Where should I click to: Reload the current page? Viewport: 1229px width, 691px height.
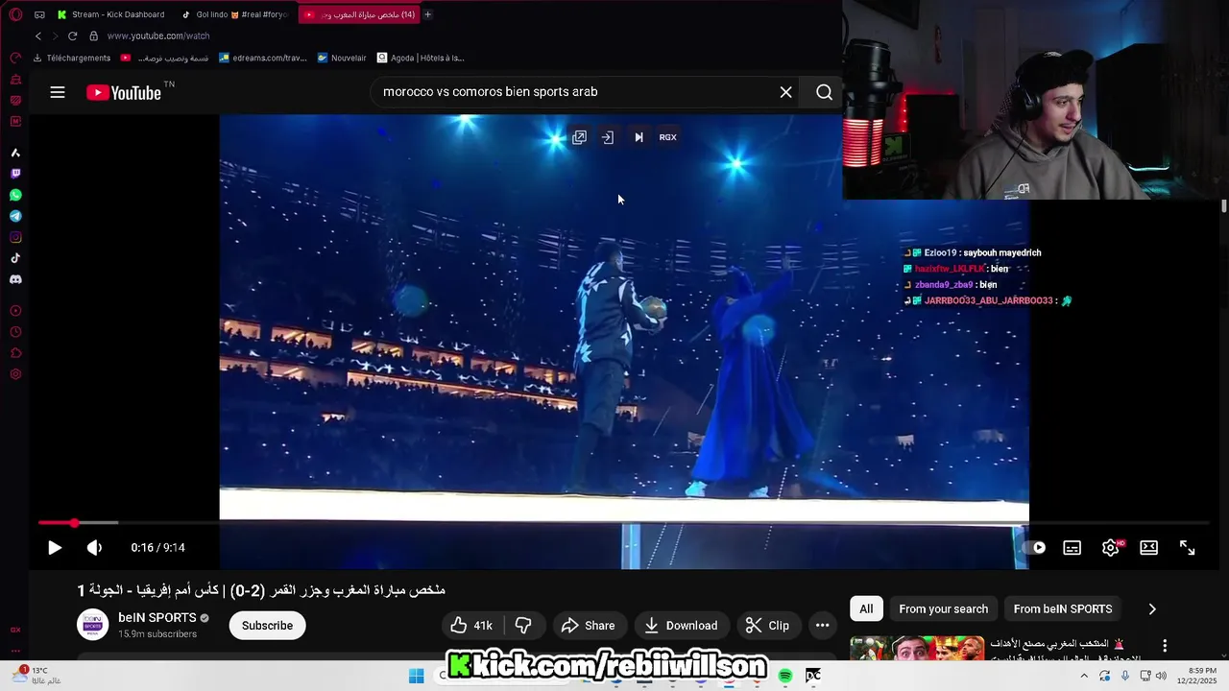72,36
